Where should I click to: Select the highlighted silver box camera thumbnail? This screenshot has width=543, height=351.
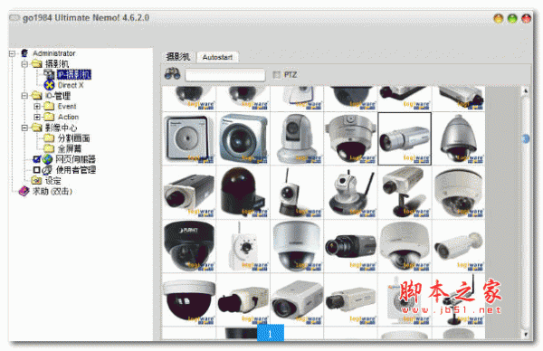[405, 138]
